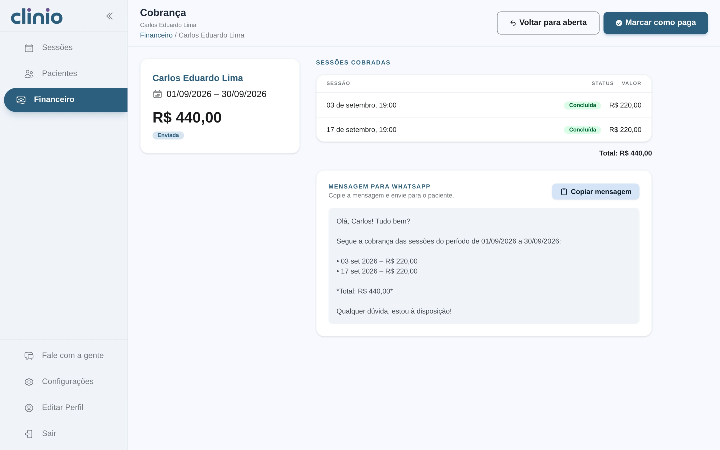Image resolution: width=720 pixels, height=450 pixels.
Task: Open the Sessões menu item
Action: click(64, 47)
